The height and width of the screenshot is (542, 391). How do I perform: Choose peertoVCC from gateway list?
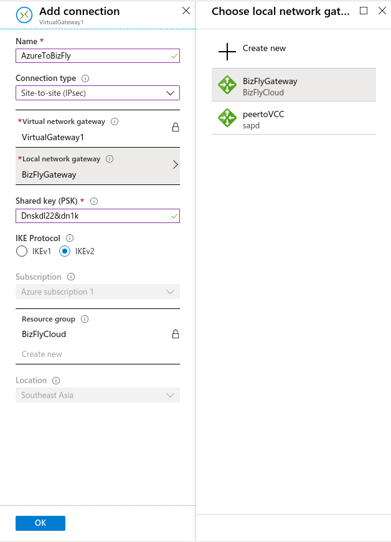click(294, 118)
